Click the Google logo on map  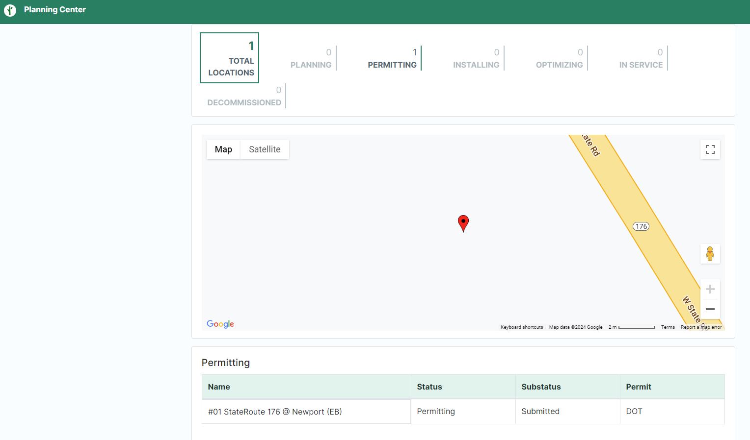pyautogui.click(x=220, y=324)
